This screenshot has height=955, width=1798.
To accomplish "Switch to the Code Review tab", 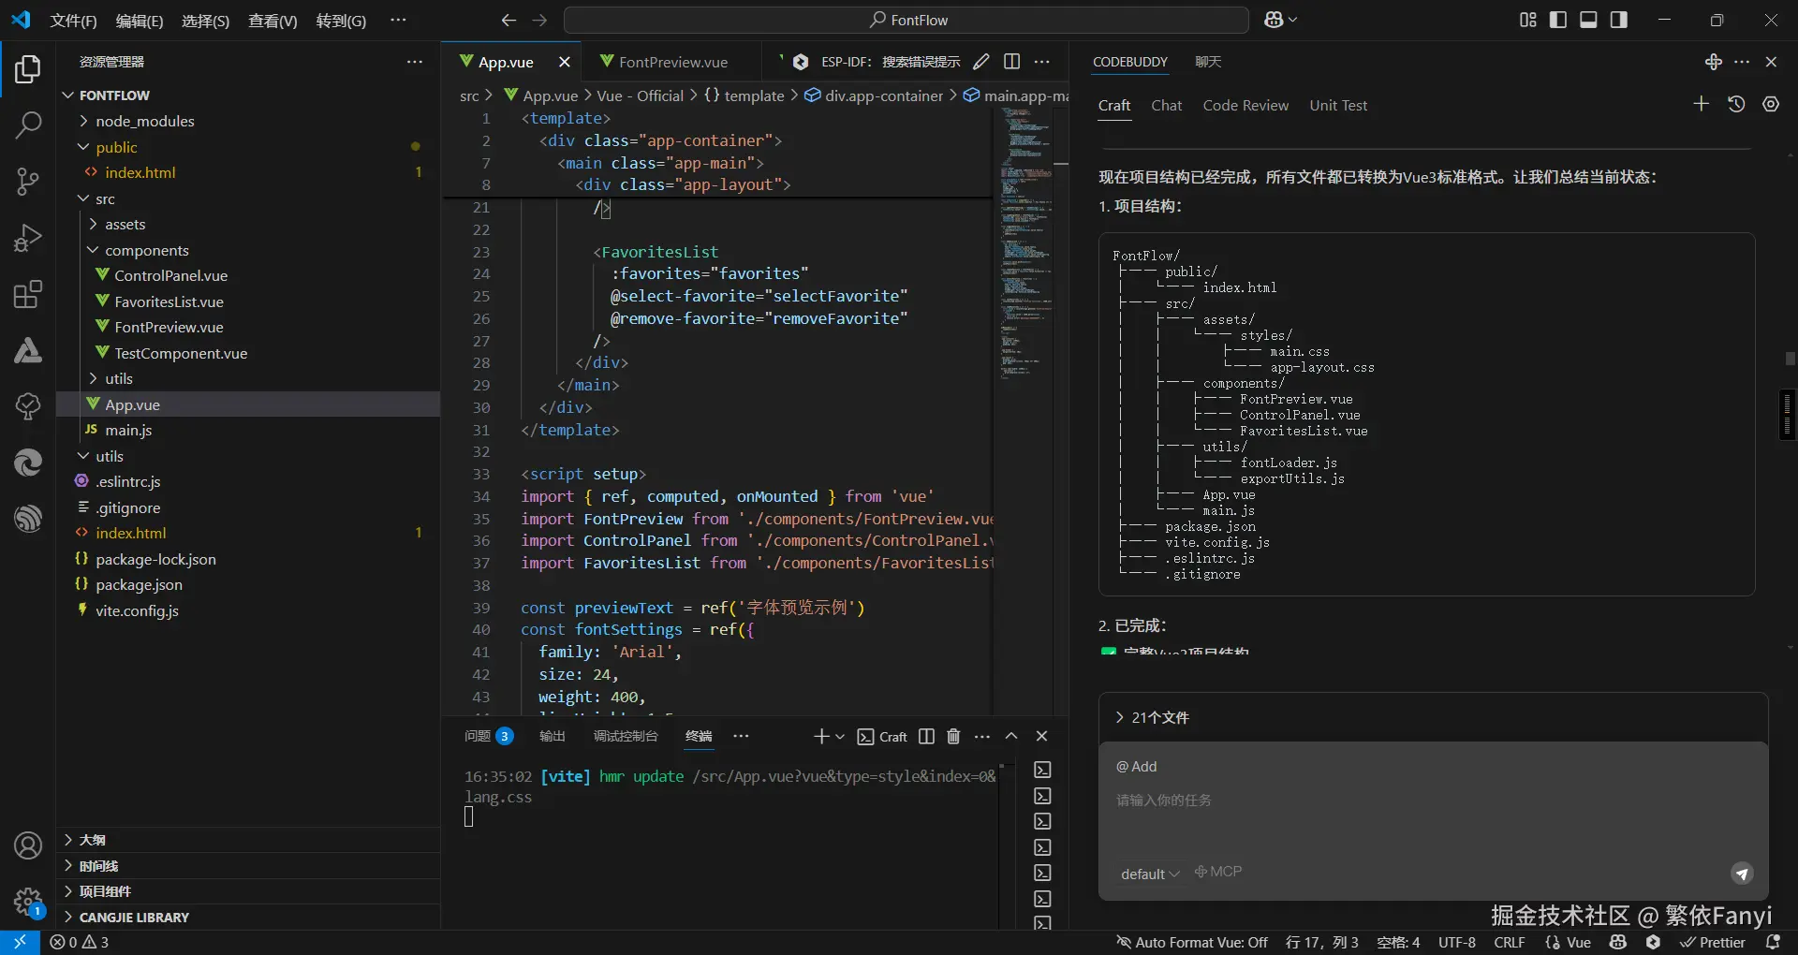I will pos(1245,106).
